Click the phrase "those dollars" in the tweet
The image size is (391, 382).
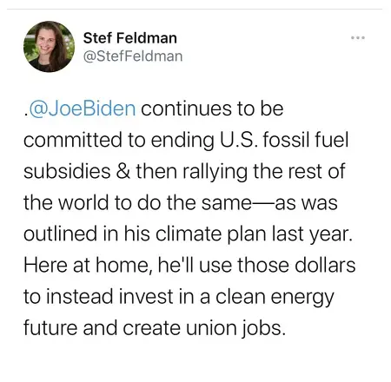pos(296,265)
